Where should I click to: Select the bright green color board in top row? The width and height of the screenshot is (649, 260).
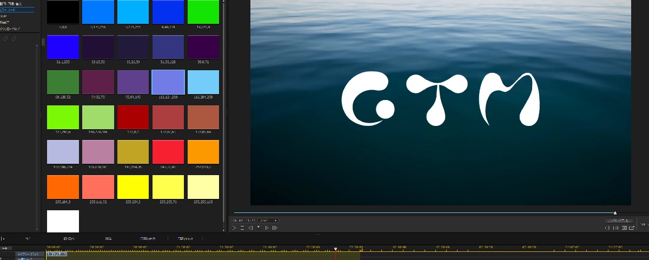click(x=203, y=11)
